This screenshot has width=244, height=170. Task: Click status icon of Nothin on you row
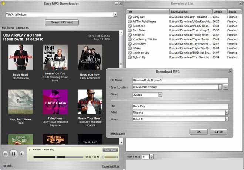coord(130,53)
